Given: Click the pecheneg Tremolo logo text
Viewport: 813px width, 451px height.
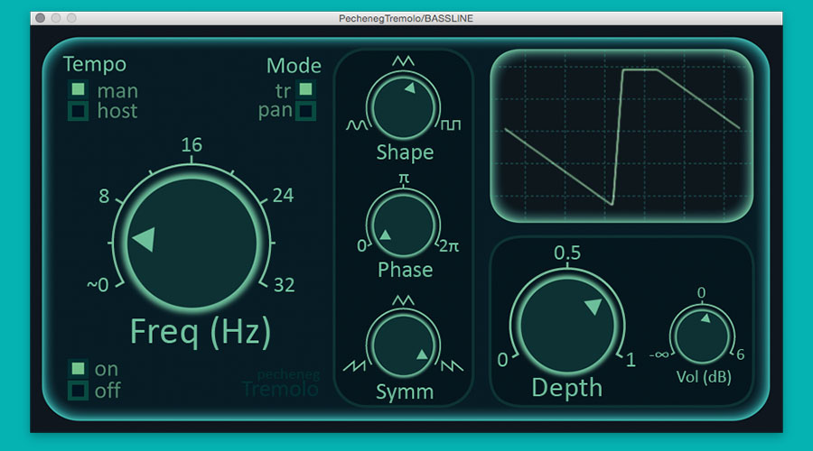Looking at the screenshot, I should (x=280, y=383).
